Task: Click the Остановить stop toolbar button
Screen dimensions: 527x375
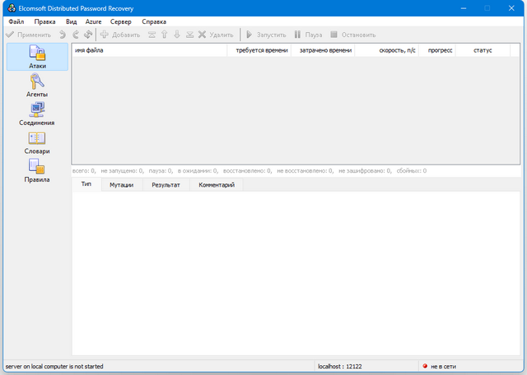Action: coord(353,35)
